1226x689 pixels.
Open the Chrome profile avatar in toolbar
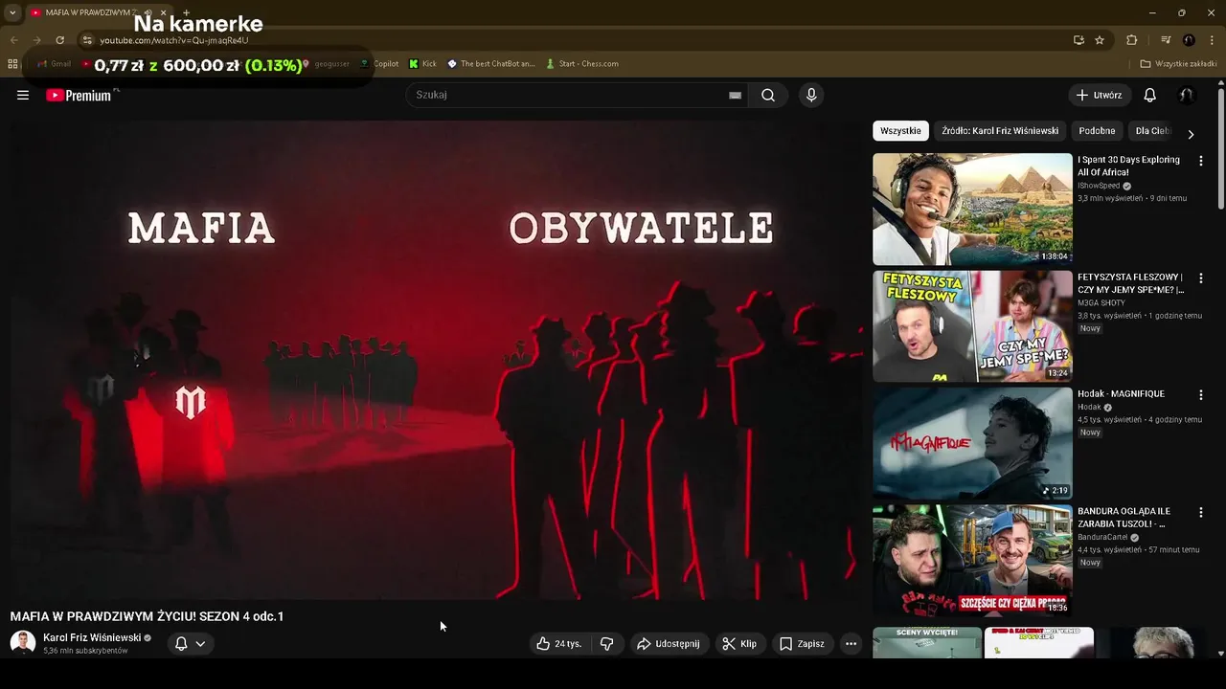[1189, 40]
